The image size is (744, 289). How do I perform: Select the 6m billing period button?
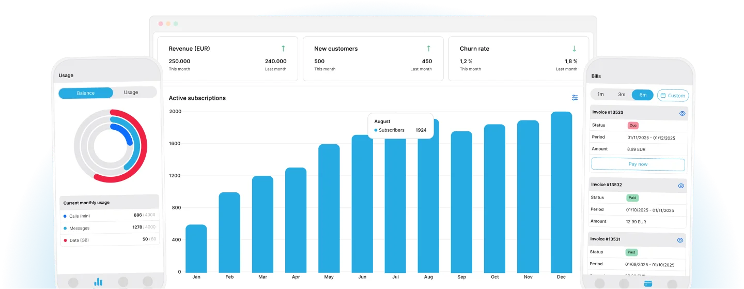click(x=643, y=95)
